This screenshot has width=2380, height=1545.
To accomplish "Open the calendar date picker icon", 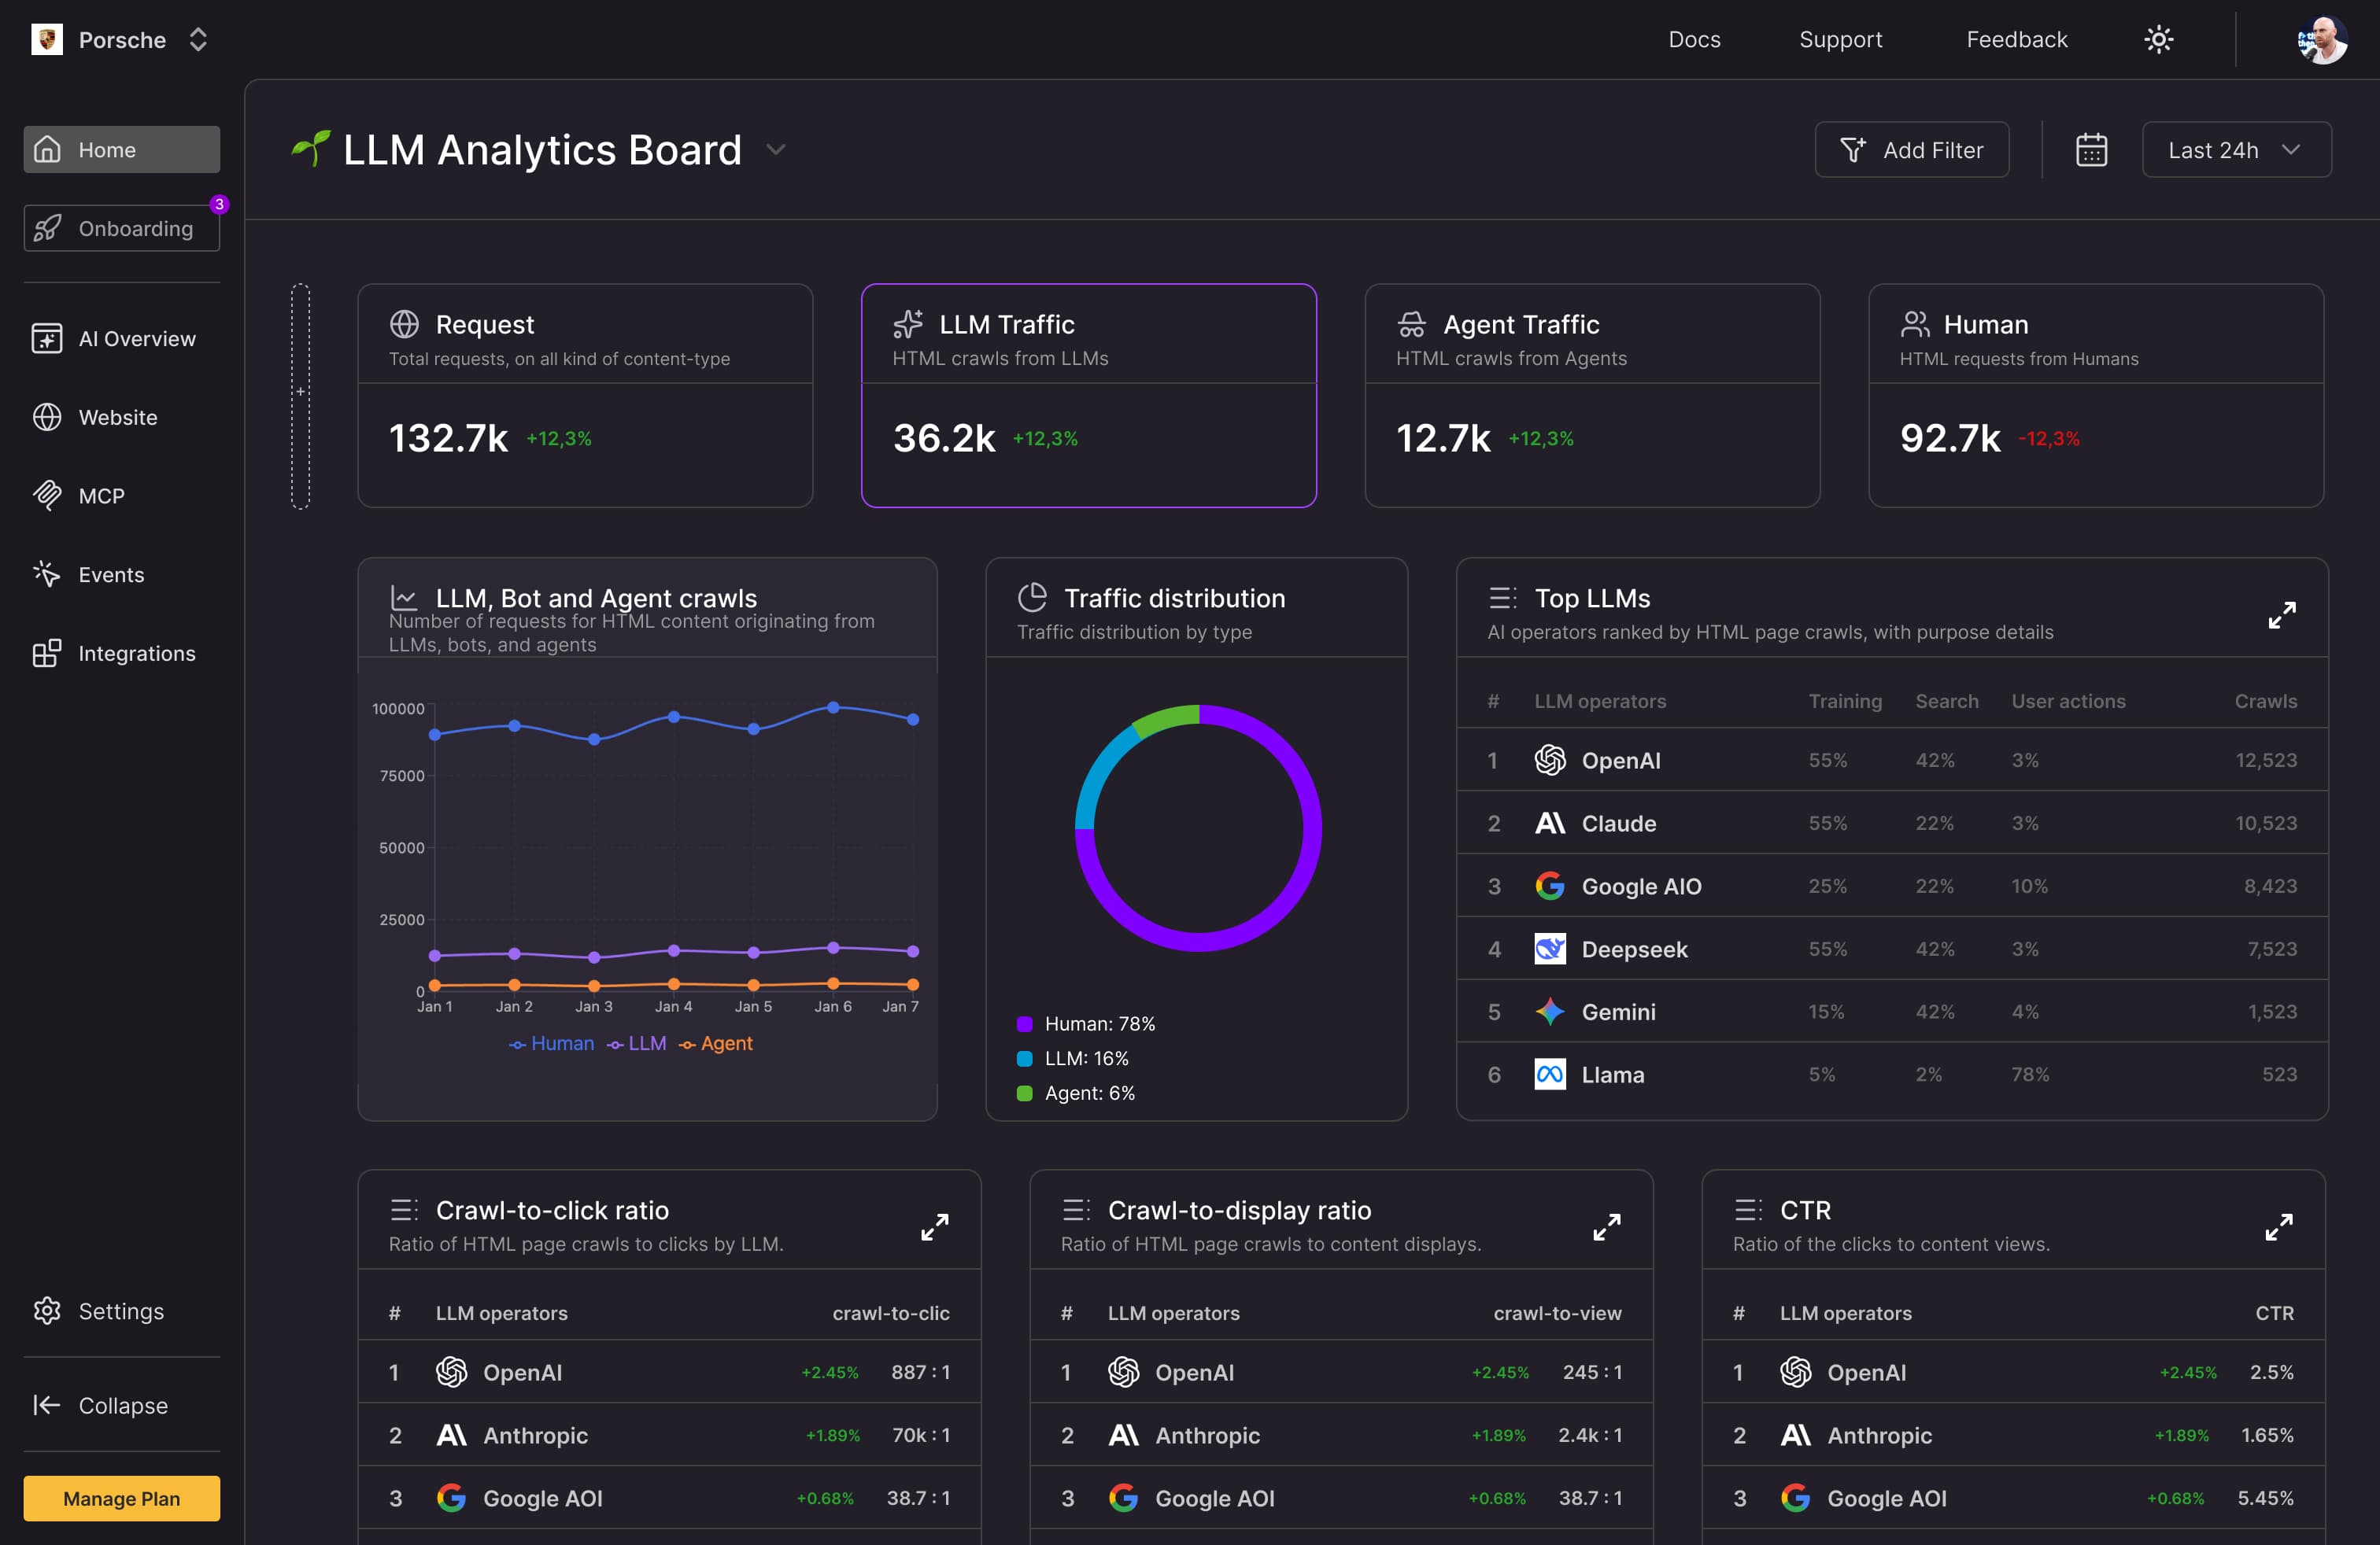I will [x=2091, y=150].
